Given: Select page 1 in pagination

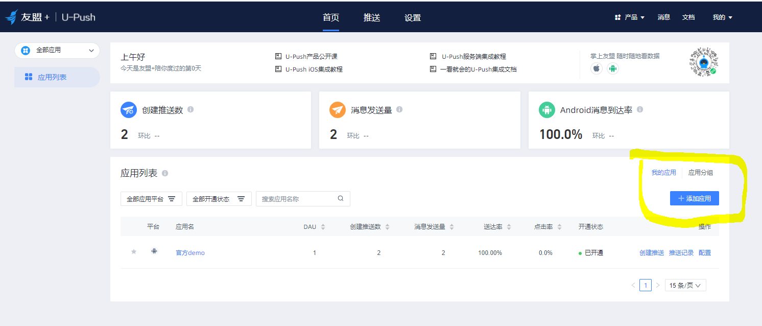Looking at the screenshot, I should [646, 285].
